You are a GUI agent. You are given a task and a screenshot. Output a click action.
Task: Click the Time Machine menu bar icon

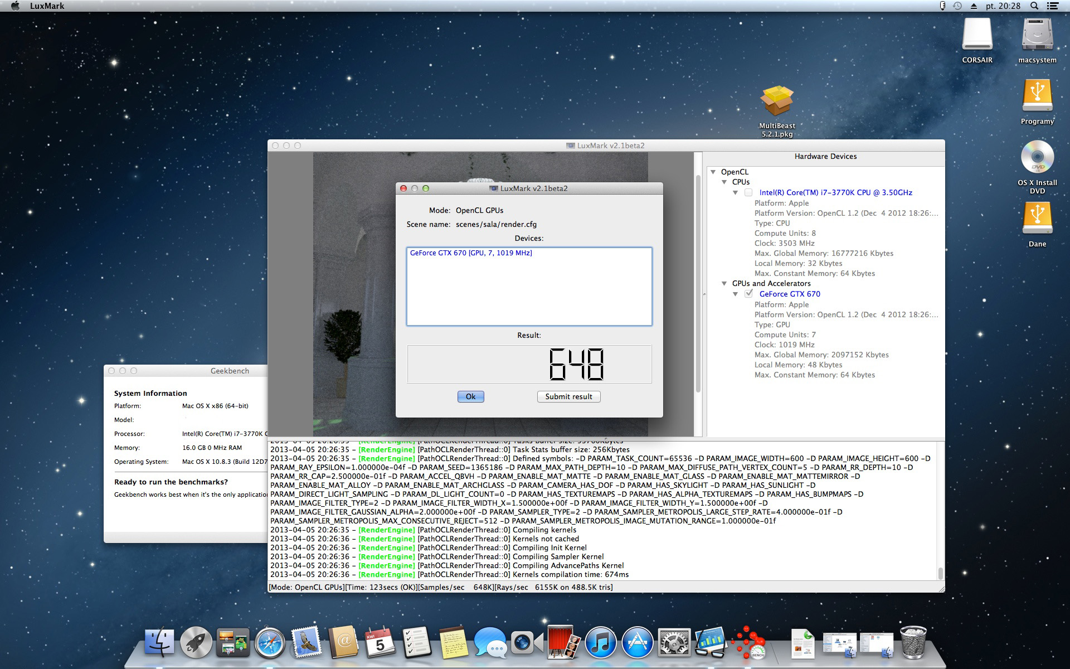(x=957, y=6)
